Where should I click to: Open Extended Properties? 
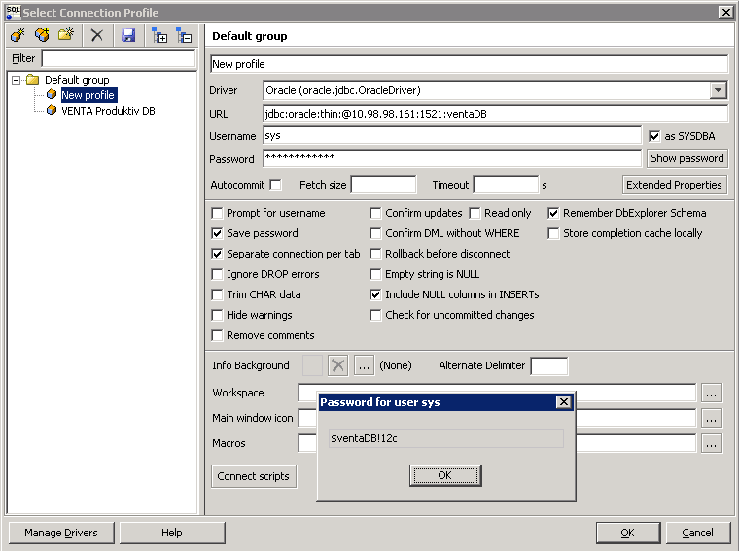pyautogui.click(x=674, y=185)
